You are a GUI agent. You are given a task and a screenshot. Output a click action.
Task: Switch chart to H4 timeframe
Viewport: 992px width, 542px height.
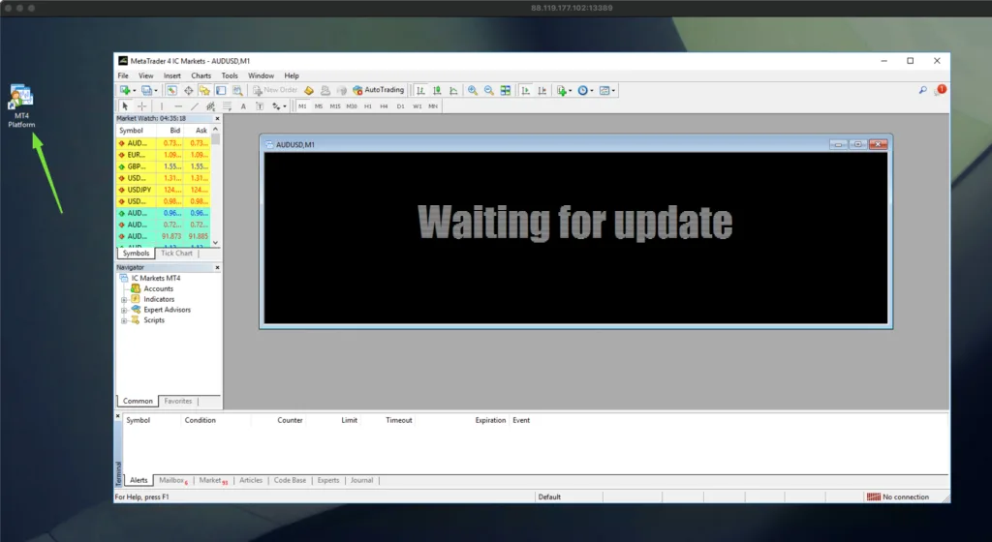(384, 105)
